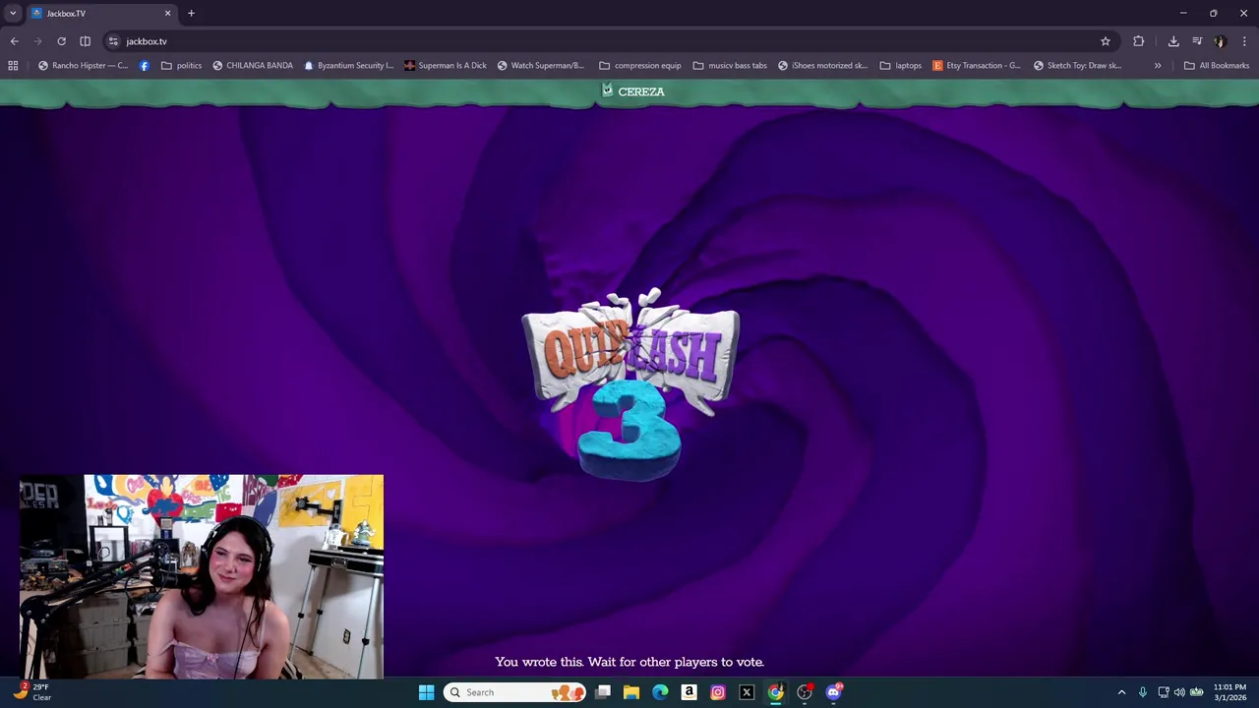
Task: Show more hidden bookmarks chevron
Action: click(1158, 66)
